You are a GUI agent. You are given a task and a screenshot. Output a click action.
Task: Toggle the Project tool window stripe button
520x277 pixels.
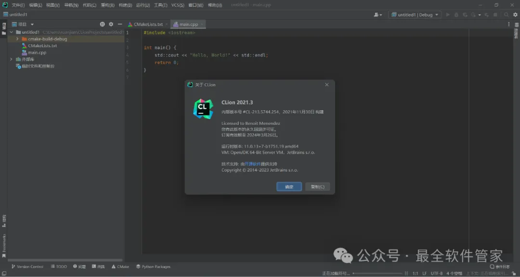4,29
